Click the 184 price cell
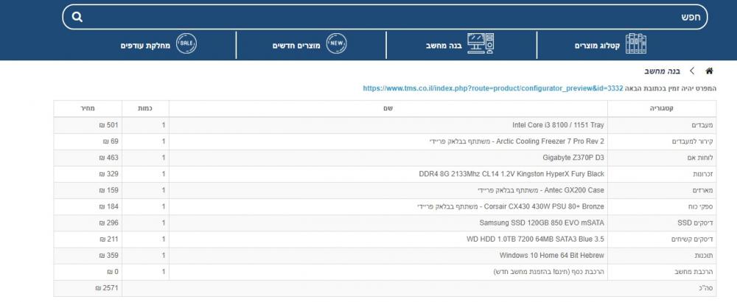Screen dimensions: 737x302 88,207
